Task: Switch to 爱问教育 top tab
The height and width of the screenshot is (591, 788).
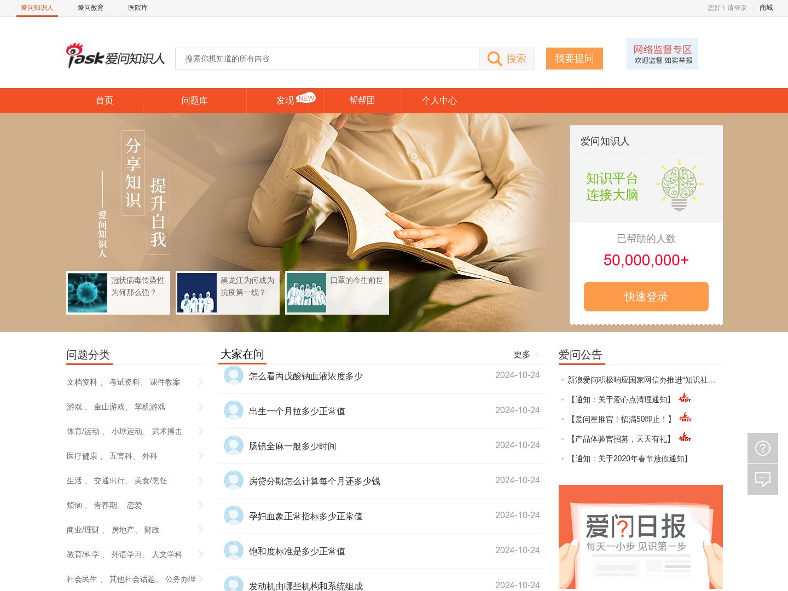Action: pos(91,8)
